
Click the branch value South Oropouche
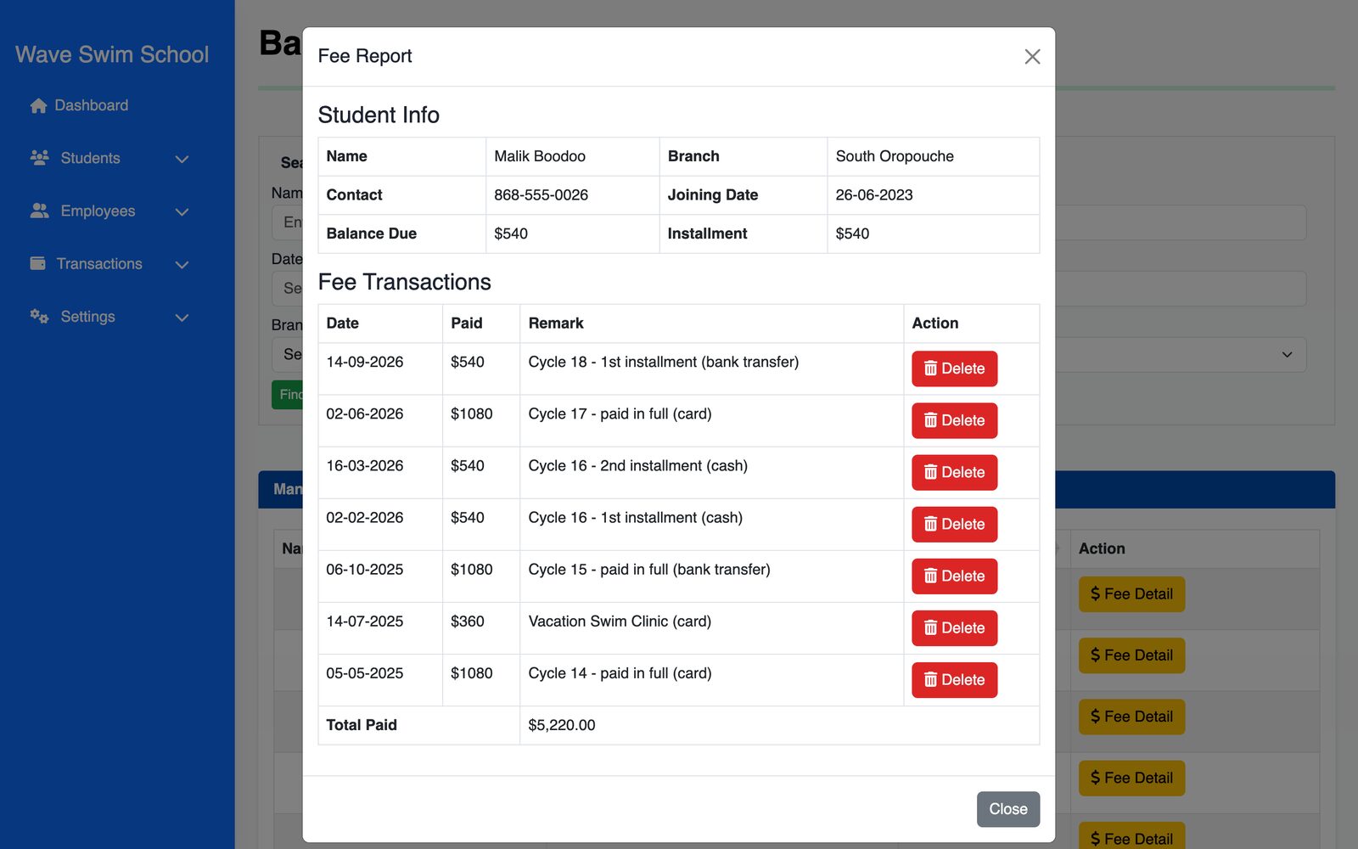tap(895, 156)
